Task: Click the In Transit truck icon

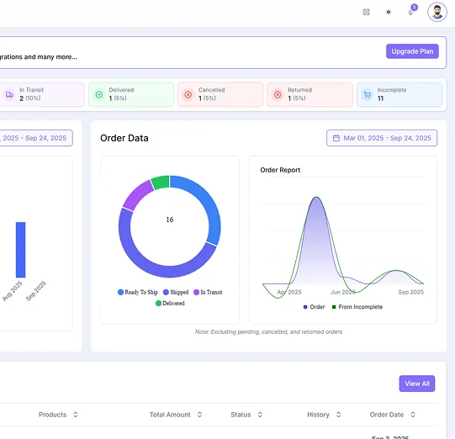Action: (9, 94)
